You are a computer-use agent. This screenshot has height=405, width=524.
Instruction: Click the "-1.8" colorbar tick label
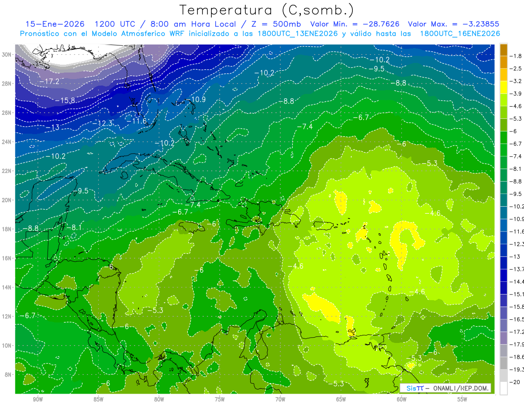pyautogui.click(x=516, y=56)
